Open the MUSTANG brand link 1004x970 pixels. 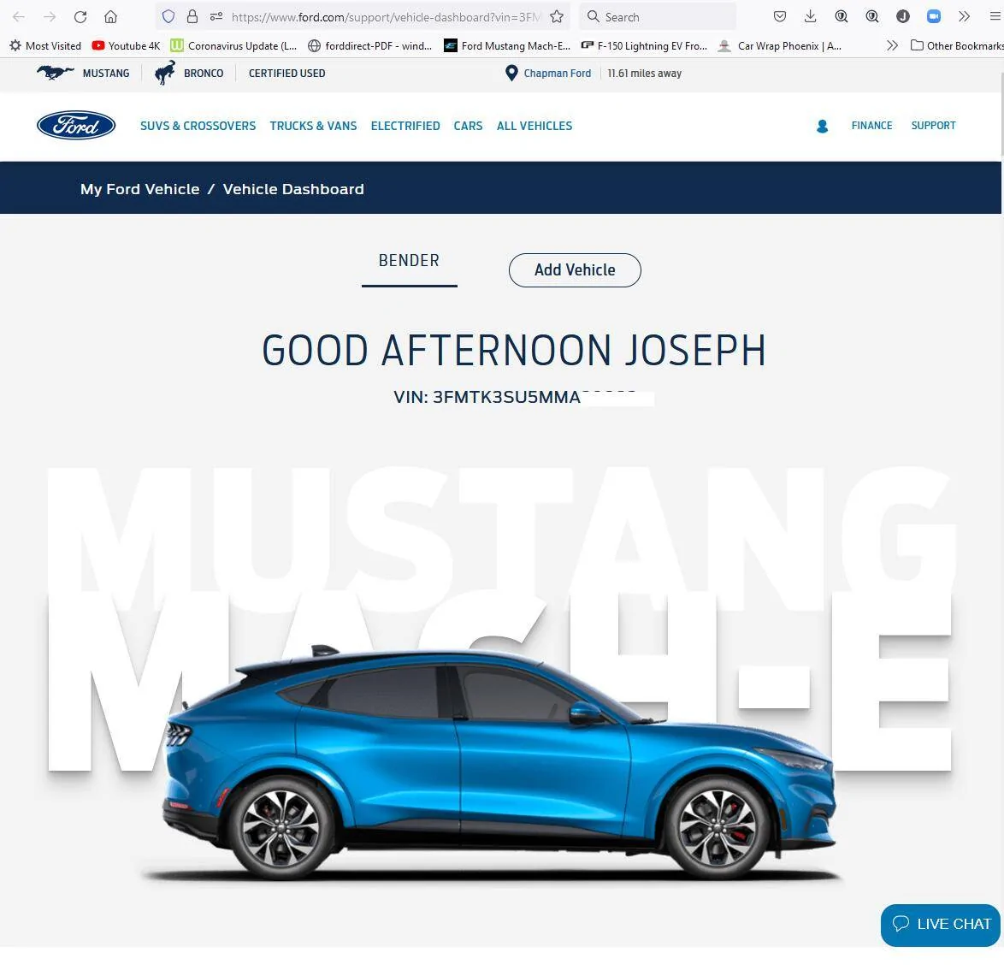(x=106, y=73)
